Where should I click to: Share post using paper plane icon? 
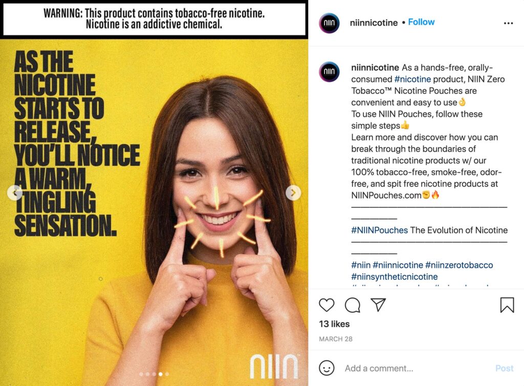pyautogui.click(x=378, y=305)
